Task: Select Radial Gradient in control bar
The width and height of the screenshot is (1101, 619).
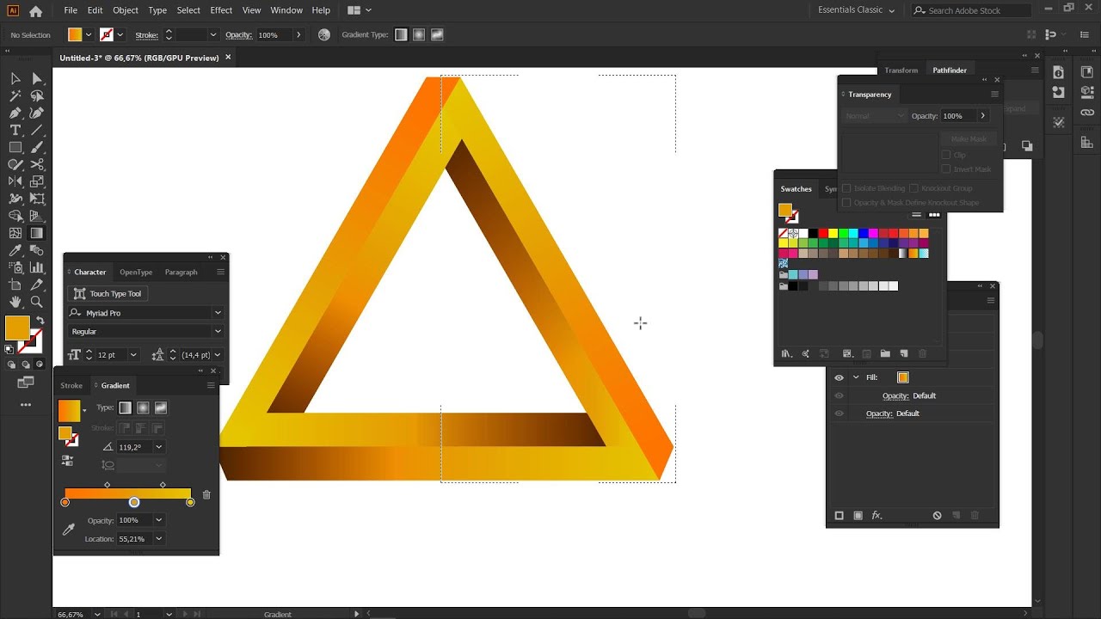Action: [419, 35]
